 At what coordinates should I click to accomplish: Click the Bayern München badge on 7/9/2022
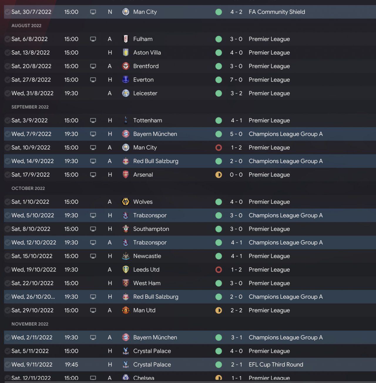(126, 134)
